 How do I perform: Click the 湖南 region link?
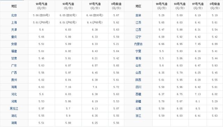point(14,123)
